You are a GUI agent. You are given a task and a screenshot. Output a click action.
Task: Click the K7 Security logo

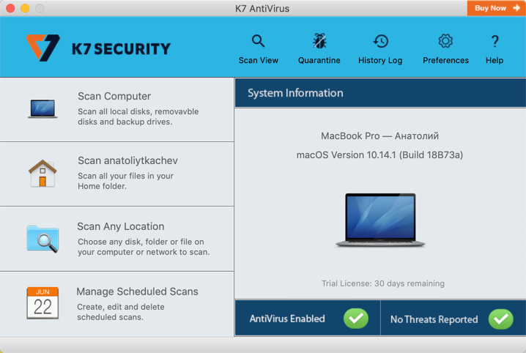(x=98, y=48)
